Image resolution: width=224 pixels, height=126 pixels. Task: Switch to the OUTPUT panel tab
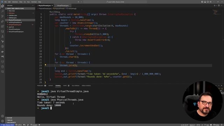point(50,85)
